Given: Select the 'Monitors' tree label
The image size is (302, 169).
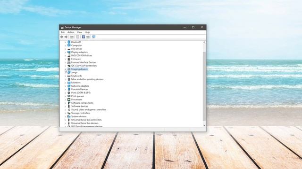Looking at the screenshot, I should coord(76,83).
